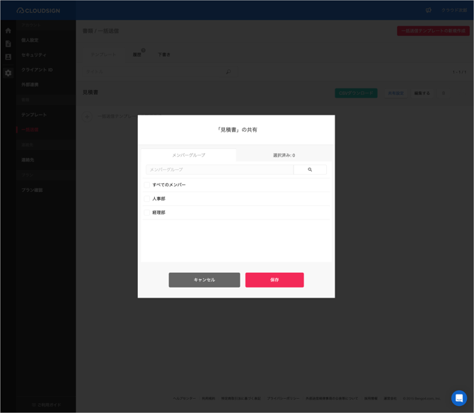Open the settings gear icon
Screen dimensions: 474x413
[8, 73]
